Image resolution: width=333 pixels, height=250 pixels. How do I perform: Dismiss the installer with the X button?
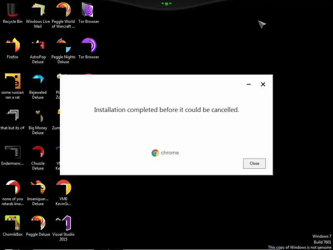(x=263, y=84)
